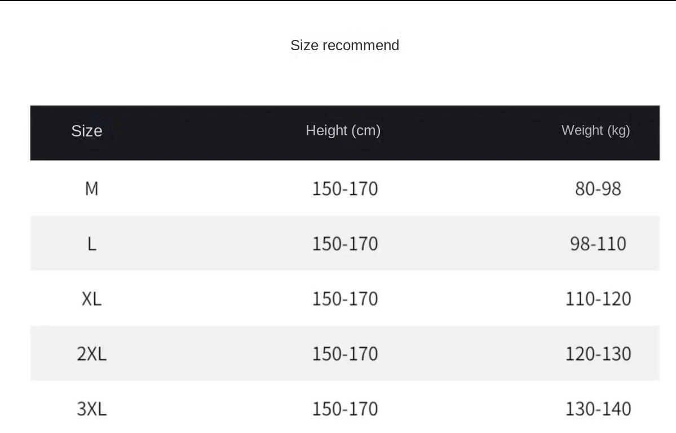Click the height value in the XL row
Screen dimensions: 676x433
click(344, 299)
